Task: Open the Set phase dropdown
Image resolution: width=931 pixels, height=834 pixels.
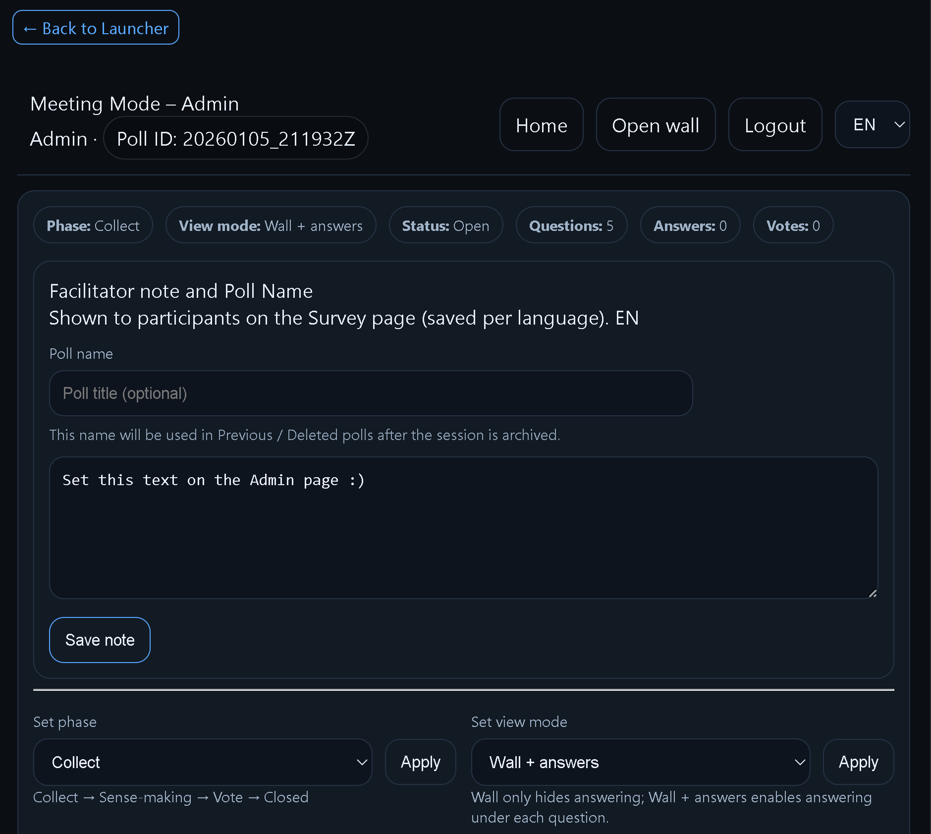Action: [203, 762]
